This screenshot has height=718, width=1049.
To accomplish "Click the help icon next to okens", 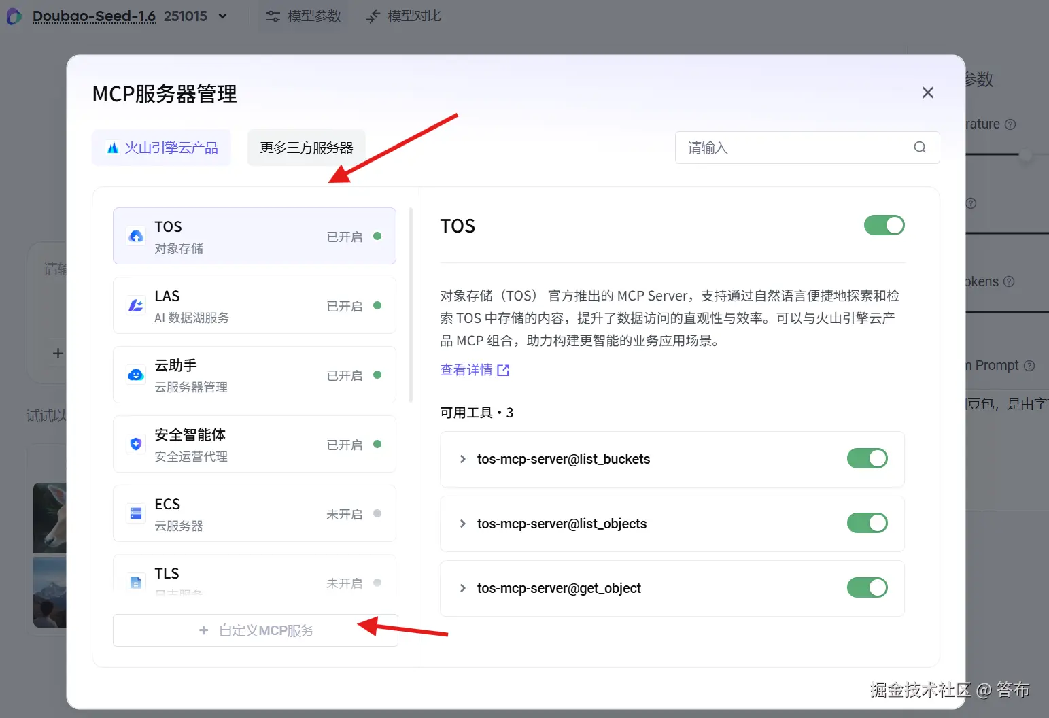I will click(1009, 281).
